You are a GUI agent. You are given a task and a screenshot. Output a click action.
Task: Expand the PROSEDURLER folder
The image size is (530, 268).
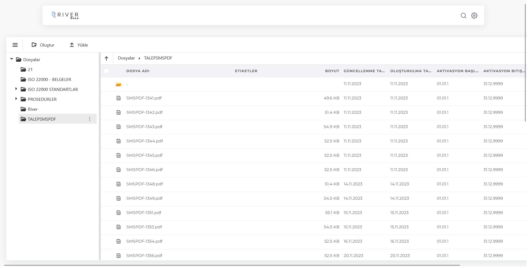click(16, 99)
